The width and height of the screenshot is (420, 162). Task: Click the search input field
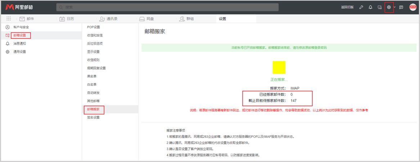pos(167,7)
